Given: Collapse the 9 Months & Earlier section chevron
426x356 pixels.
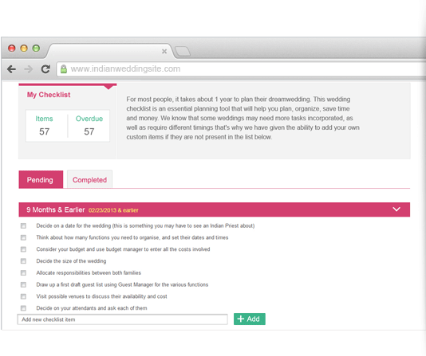Looking at the screenshot, I should pyautogui.click(x=396, y=209).
